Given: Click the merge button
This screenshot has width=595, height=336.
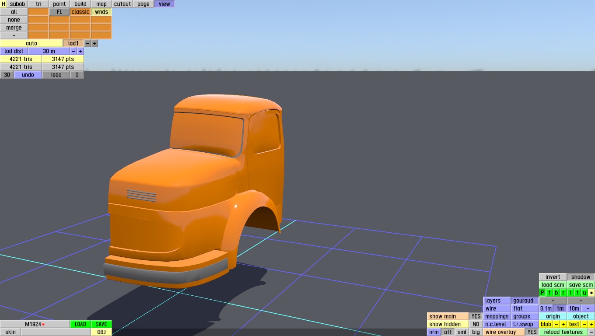Looking at the screenshot, I should coord(14,28).
